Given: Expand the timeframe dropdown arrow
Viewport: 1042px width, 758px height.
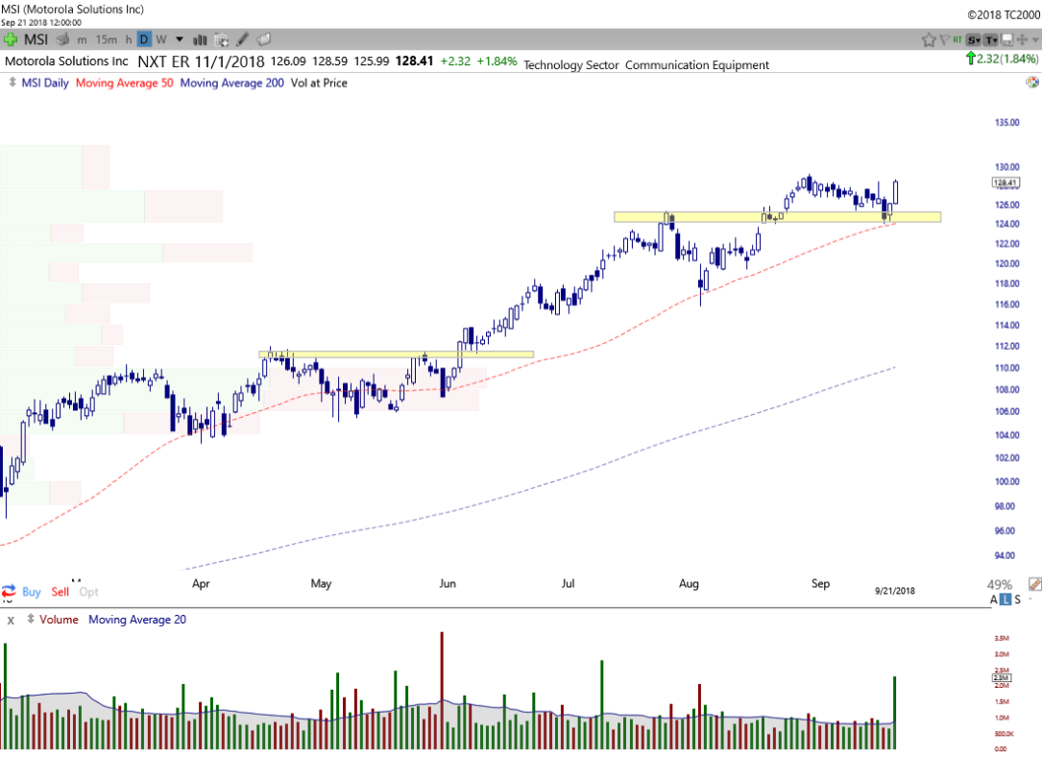Looking at the screenshot, I should (x=179, y=39).
